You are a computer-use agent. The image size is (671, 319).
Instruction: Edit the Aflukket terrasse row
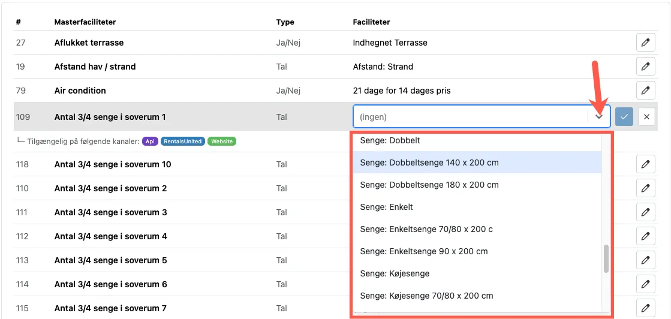645,43
